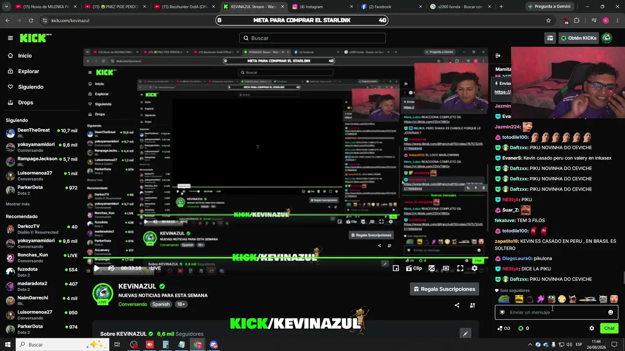Show hidden system tray icons
Screen dimensions: 625x351
point(530,345)
